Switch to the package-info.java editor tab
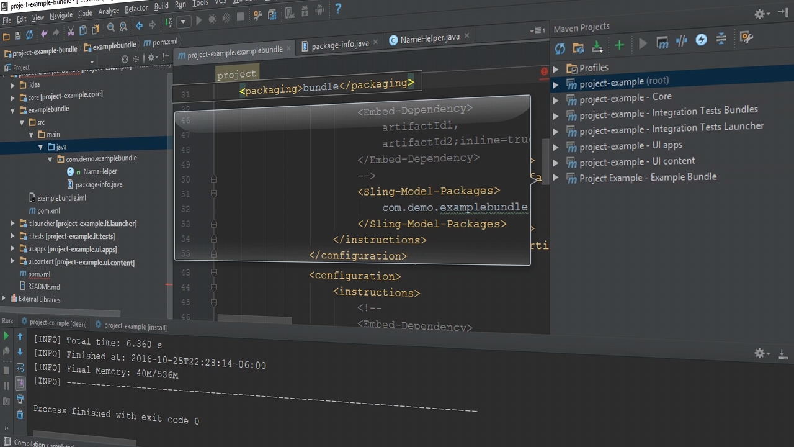 click(x=339, y=45)
